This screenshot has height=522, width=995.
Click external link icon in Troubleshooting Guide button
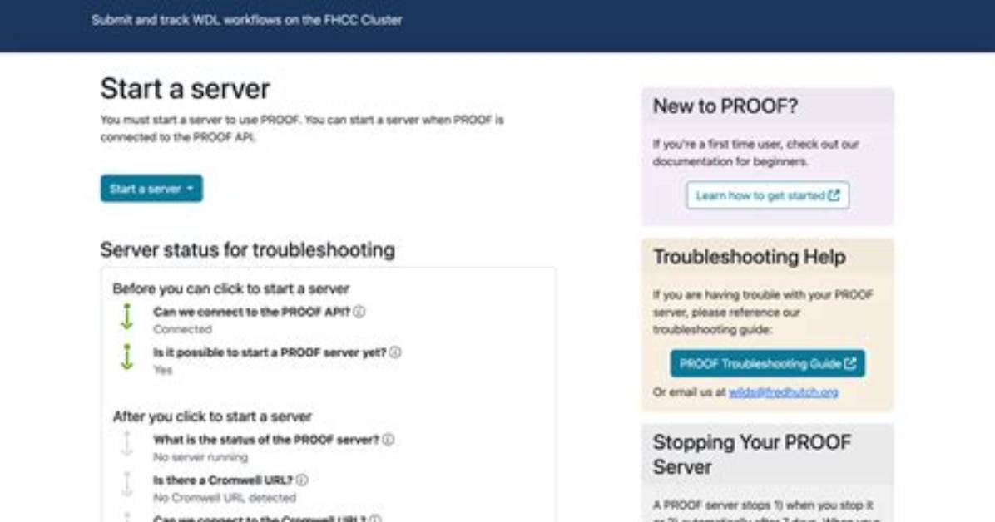click(850, 363)
